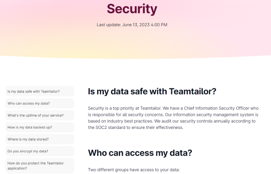Click "information security management system" in the paragraph
Viewport: 271px width, 174px height.
click(x=213, y=115)
